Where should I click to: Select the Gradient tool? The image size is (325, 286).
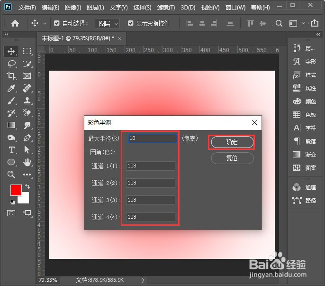[x=11, y=125]
